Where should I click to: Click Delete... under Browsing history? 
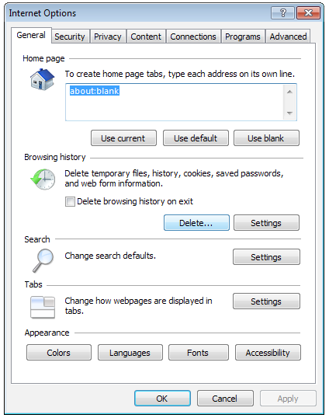pyautogui.click(x=196, y=222)
